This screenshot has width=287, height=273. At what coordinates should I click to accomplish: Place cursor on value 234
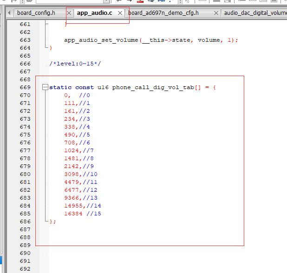(70, 119)
